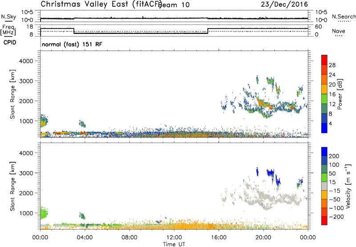
Task: Click the '04:00' time axis label
Action: [x=85, y=238]
